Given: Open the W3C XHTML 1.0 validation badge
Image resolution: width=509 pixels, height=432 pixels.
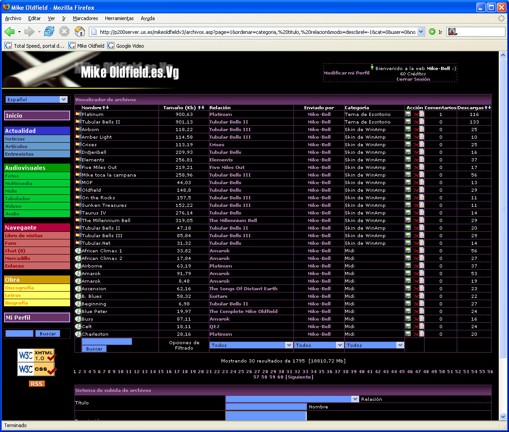Looking at the screenshot, I should [x=36, y=355].
